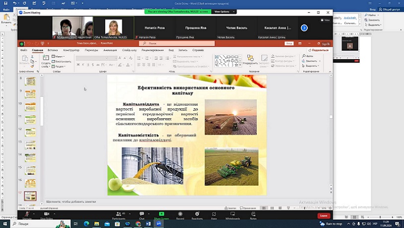This screenshot has width=404, height=228.
Task: Open the Переходы tab
Action: (x=91, y=50)
